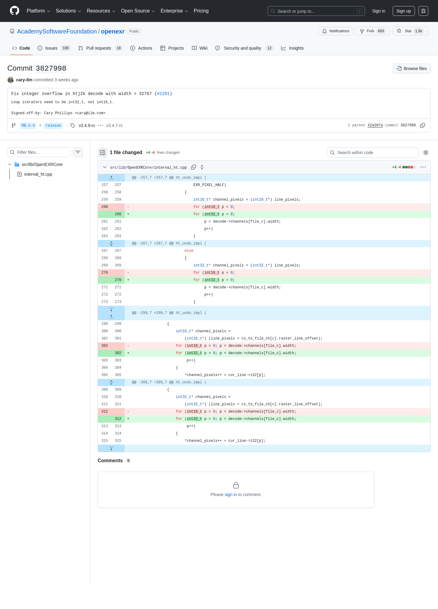Open the parent commit 42a397a link
Viewport: 438px width, 609px height.
pyautogui.click(x=375, y=125)
